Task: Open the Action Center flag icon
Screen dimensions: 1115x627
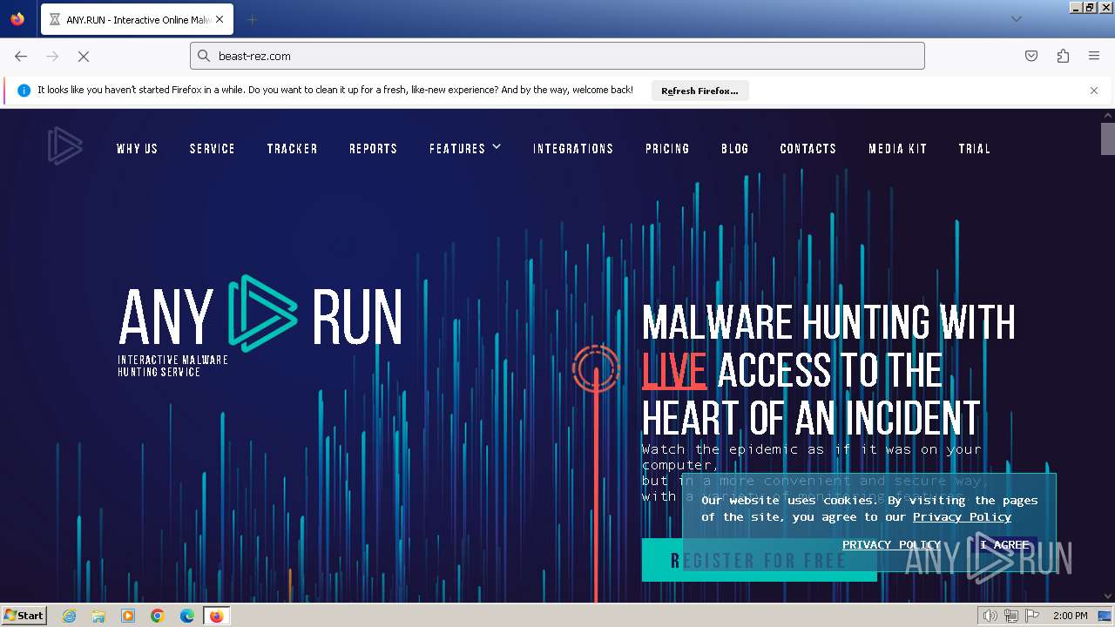Action: (x=1032, y=616)
